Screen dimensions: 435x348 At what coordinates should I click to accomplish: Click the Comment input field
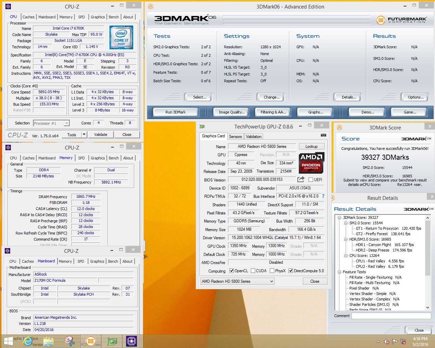pyautogui.click(x=391, y=316)
